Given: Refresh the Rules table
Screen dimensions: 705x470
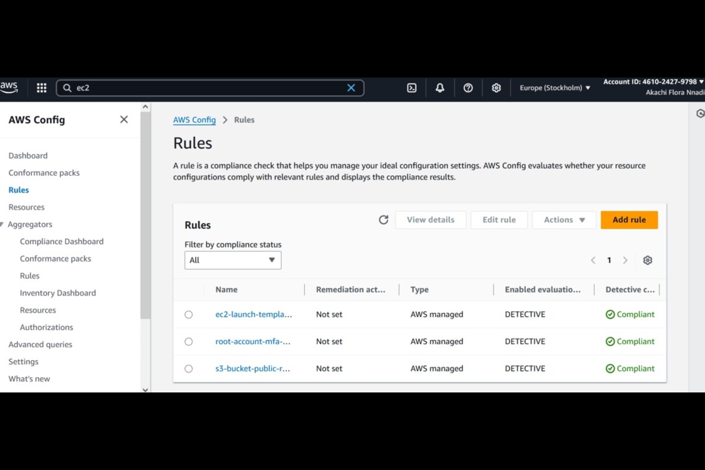Looking at the screenshot, I should point(384,220).
